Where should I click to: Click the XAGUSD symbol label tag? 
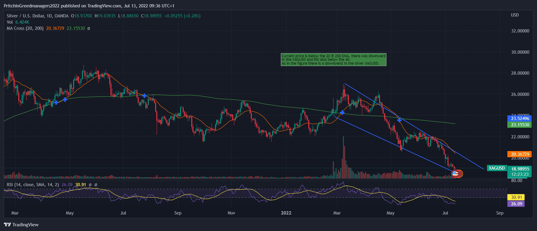[x=496, y=168]
